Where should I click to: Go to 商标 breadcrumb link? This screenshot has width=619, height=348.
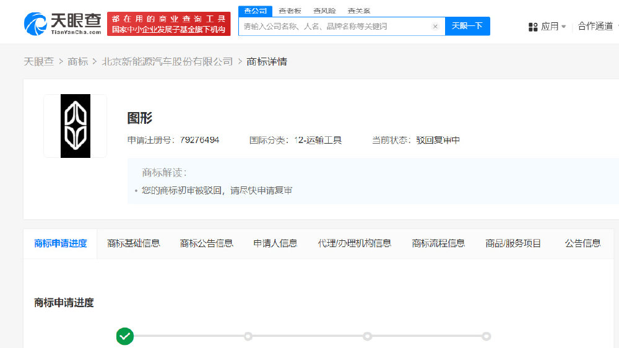click(x=78, y=62)
